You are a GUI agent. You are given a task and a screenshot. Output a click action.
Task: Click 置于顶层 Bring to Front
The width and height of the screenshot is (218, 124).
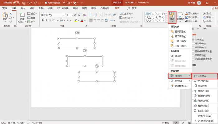point(180,32)
